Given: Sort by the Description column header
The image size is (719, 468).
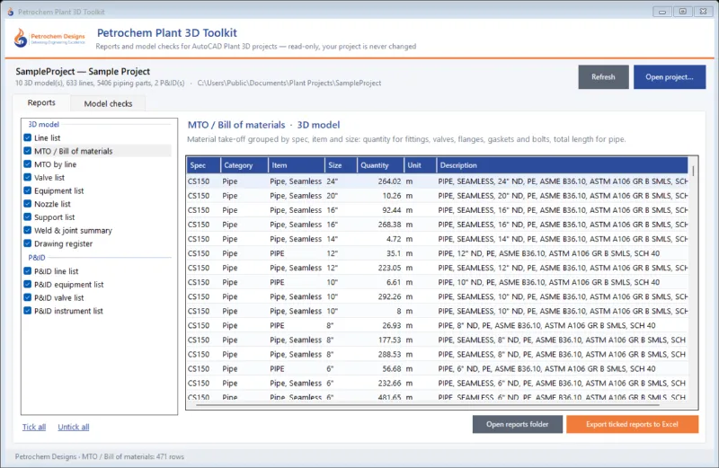Looking at the screenshot, I should 563,165.
